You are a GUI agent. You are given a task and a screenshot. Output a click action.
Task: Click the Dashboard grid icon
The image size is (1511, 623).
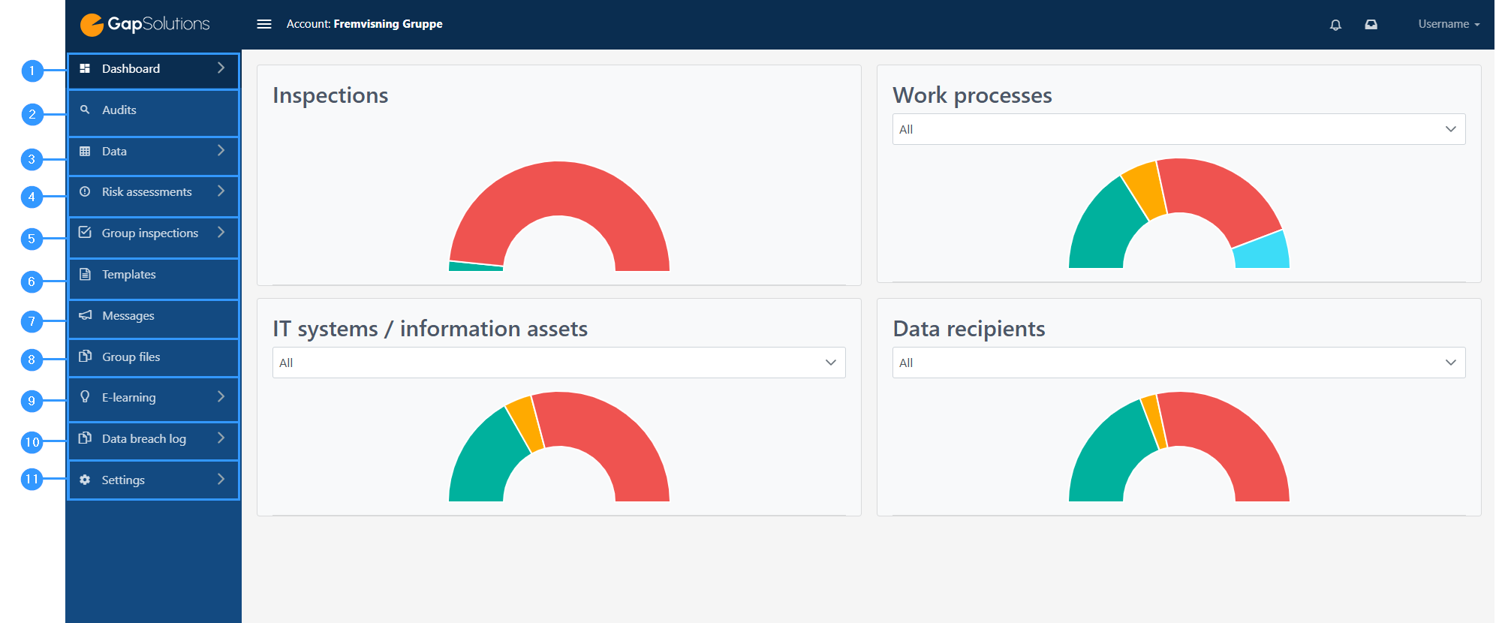85,68
